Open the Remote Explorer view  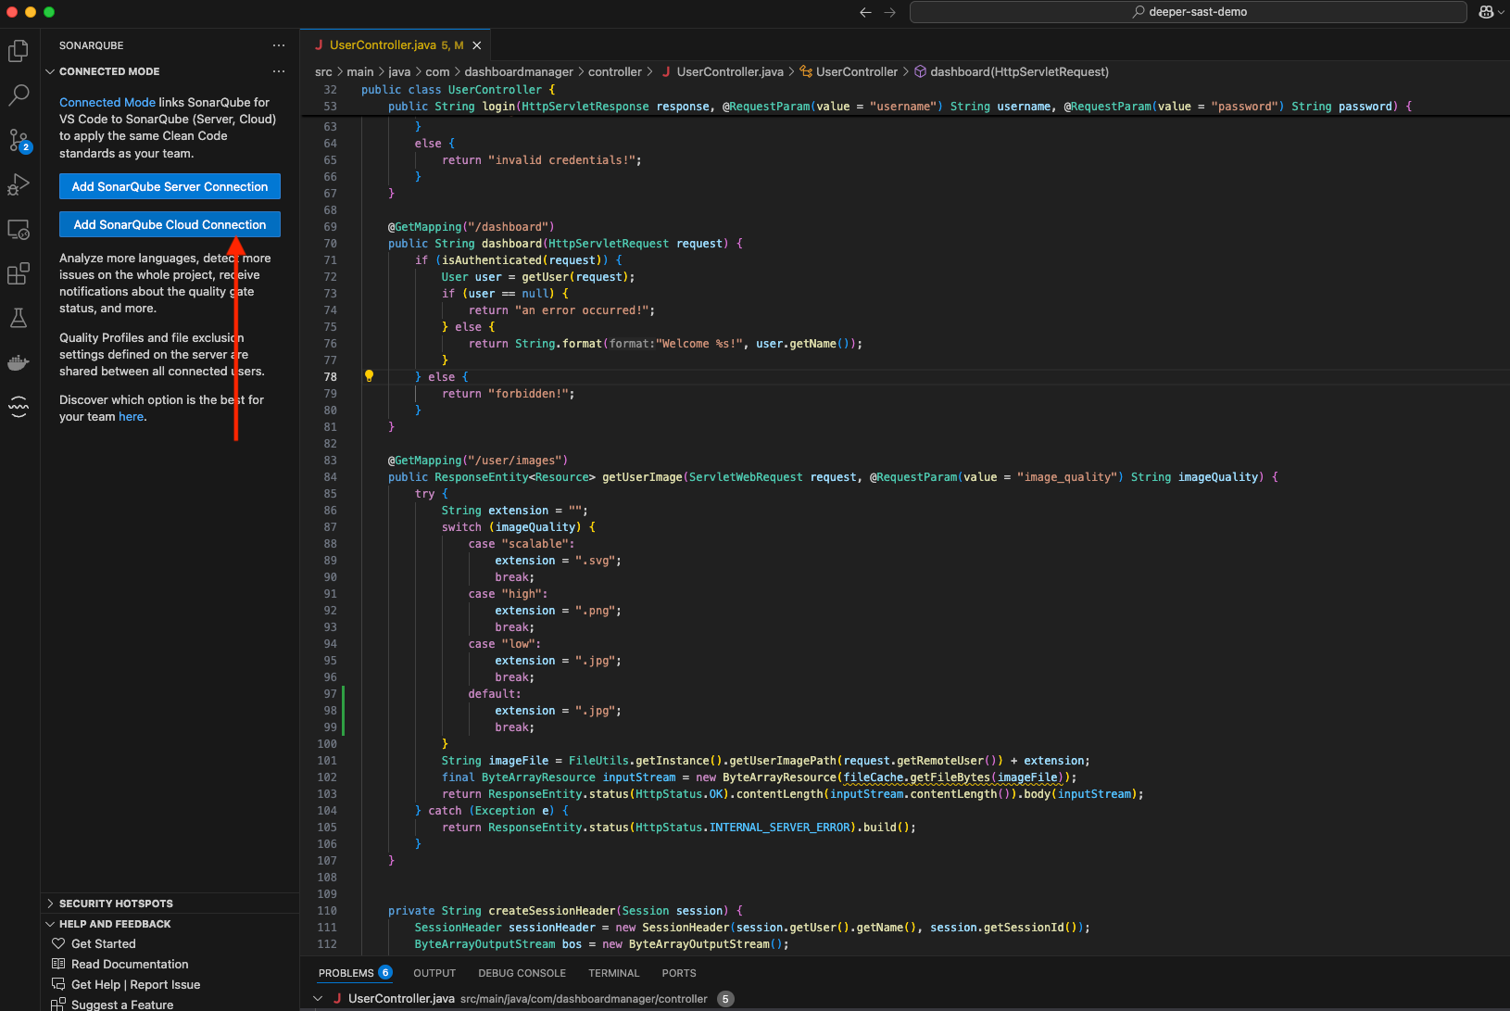coord(19,230)
